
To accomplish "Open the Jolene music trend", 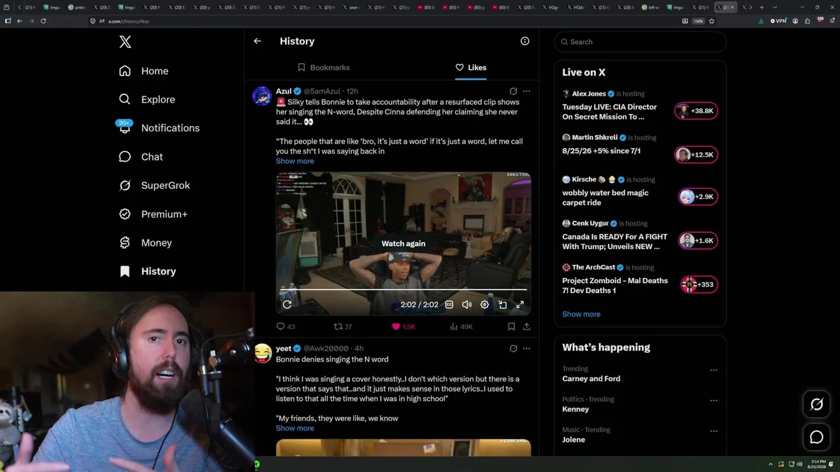I will [574, 440].
